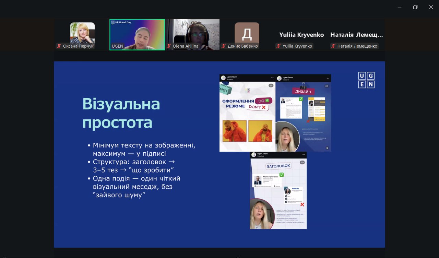
Task: Click red X beside the DON'T label
Action: 263,107
